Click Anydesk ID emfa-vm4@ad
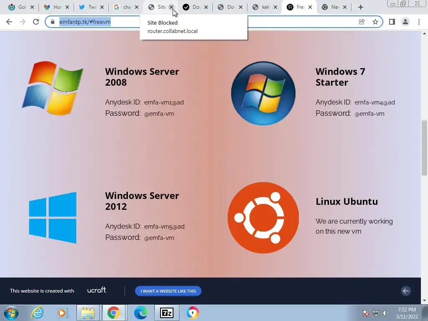 tap(374, 102)
